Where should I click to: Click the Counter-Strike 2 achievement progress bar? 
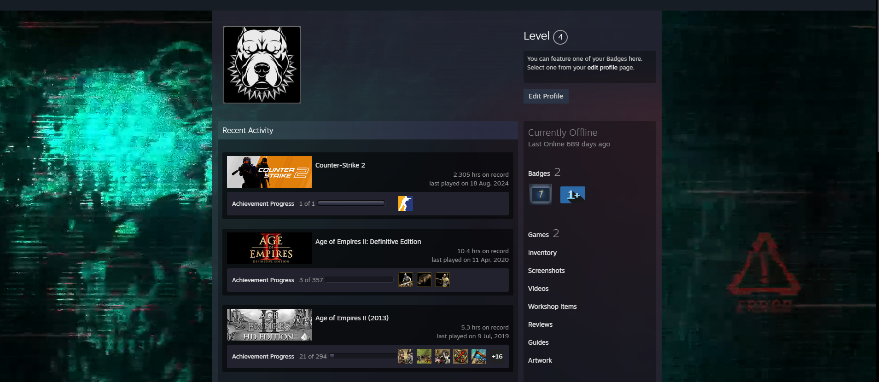pos(351,203)
